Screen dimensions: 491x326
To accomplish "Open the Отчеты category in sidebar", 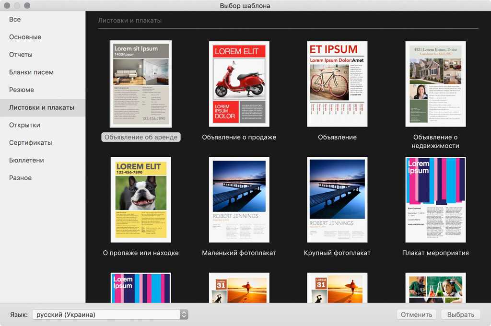I will coord(21,55).
